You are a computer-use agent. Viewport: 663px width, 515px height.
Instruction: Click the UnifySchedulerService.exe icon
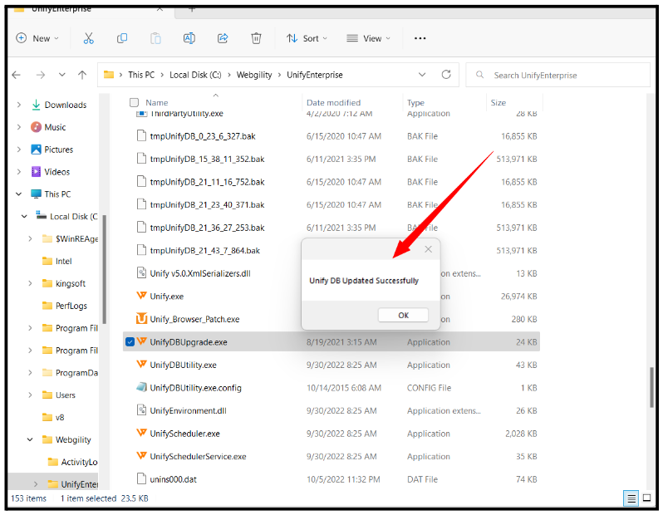point(141,456)
